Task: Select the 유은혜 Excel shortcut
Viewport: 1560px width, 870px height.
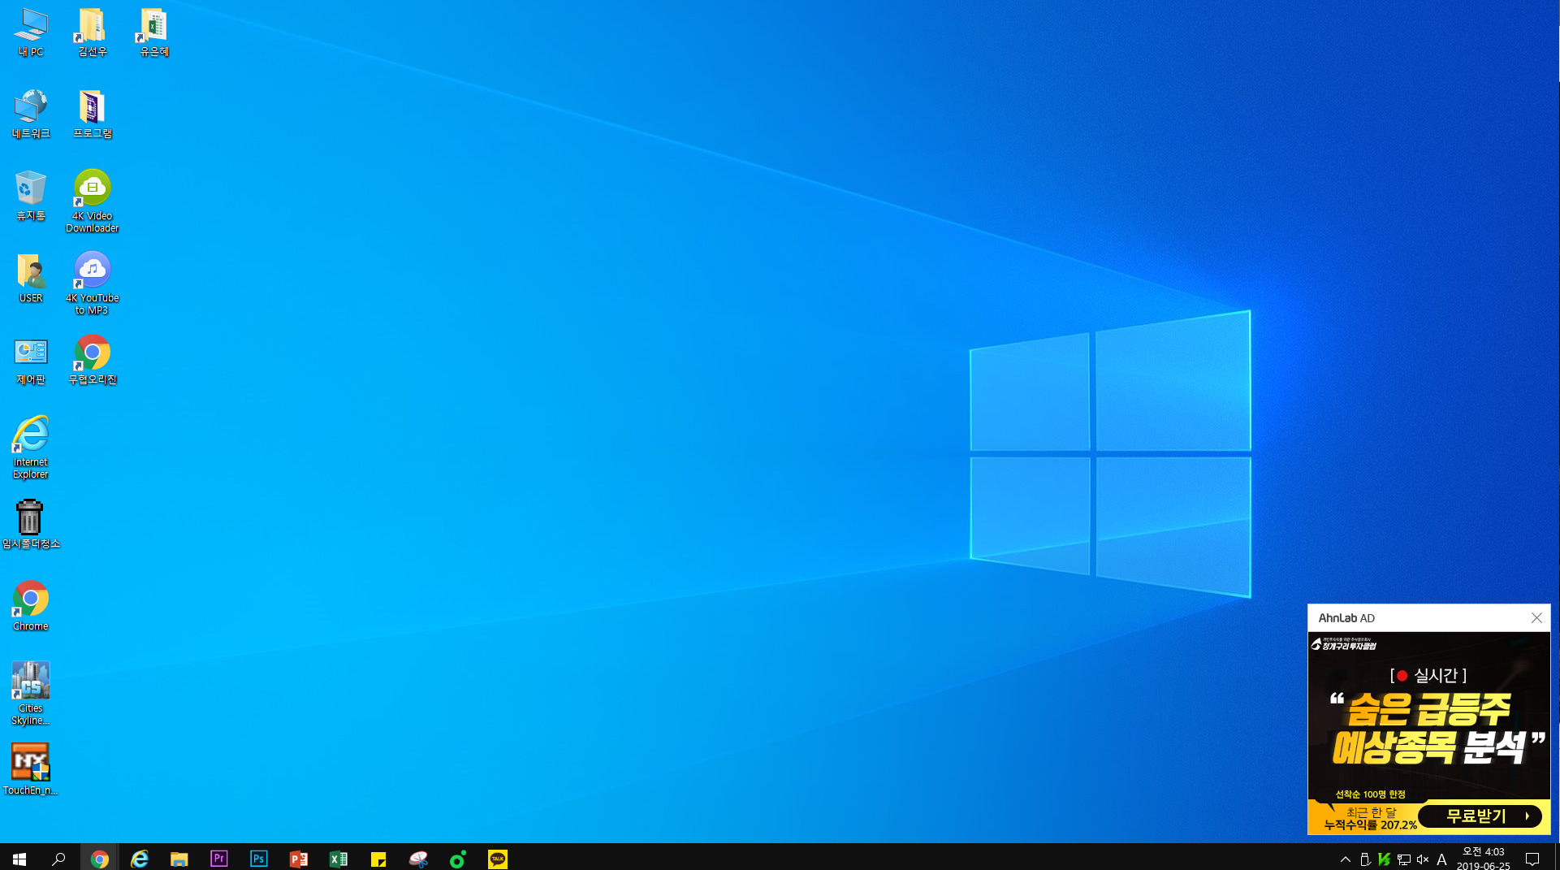Action: [153, 32]
